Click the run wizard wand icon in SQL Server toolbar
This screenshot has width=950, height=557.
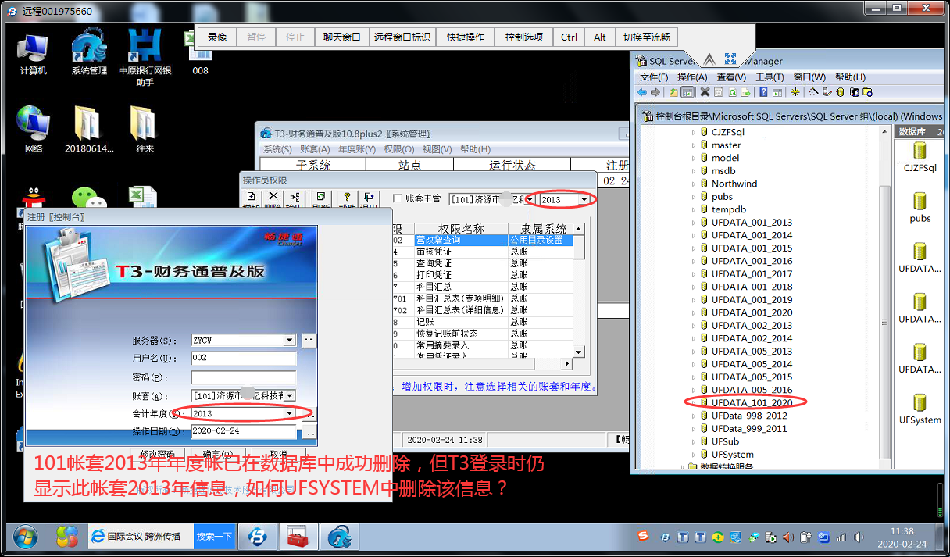click(x=813, y=92)
